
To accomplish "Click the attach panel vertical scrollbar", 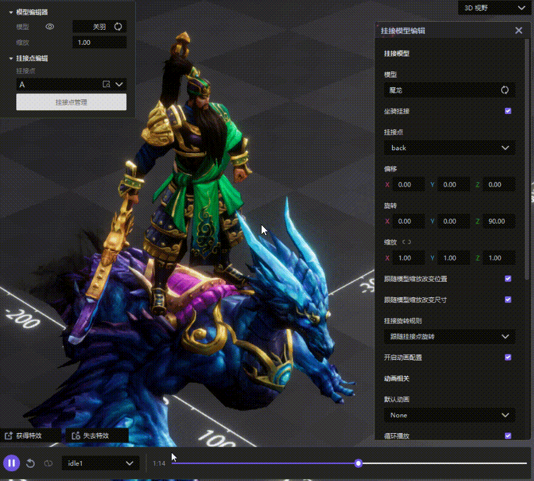I will tap(527, 160).
